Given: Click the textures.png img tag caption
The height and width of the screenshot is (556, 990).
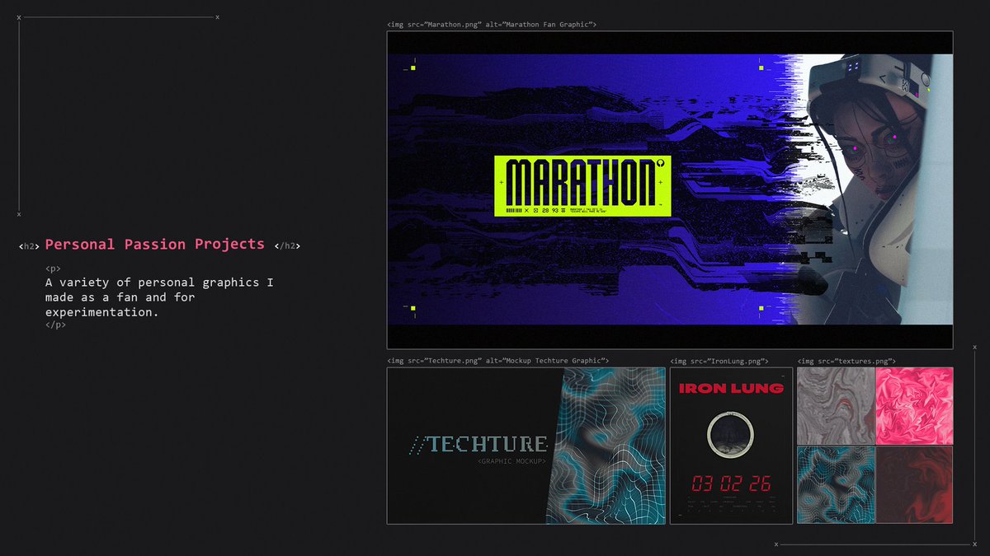Looking at the screenshot, I should point(846,361).
